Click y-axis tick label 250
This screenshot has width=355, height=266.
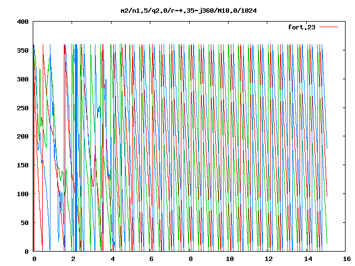23,108
